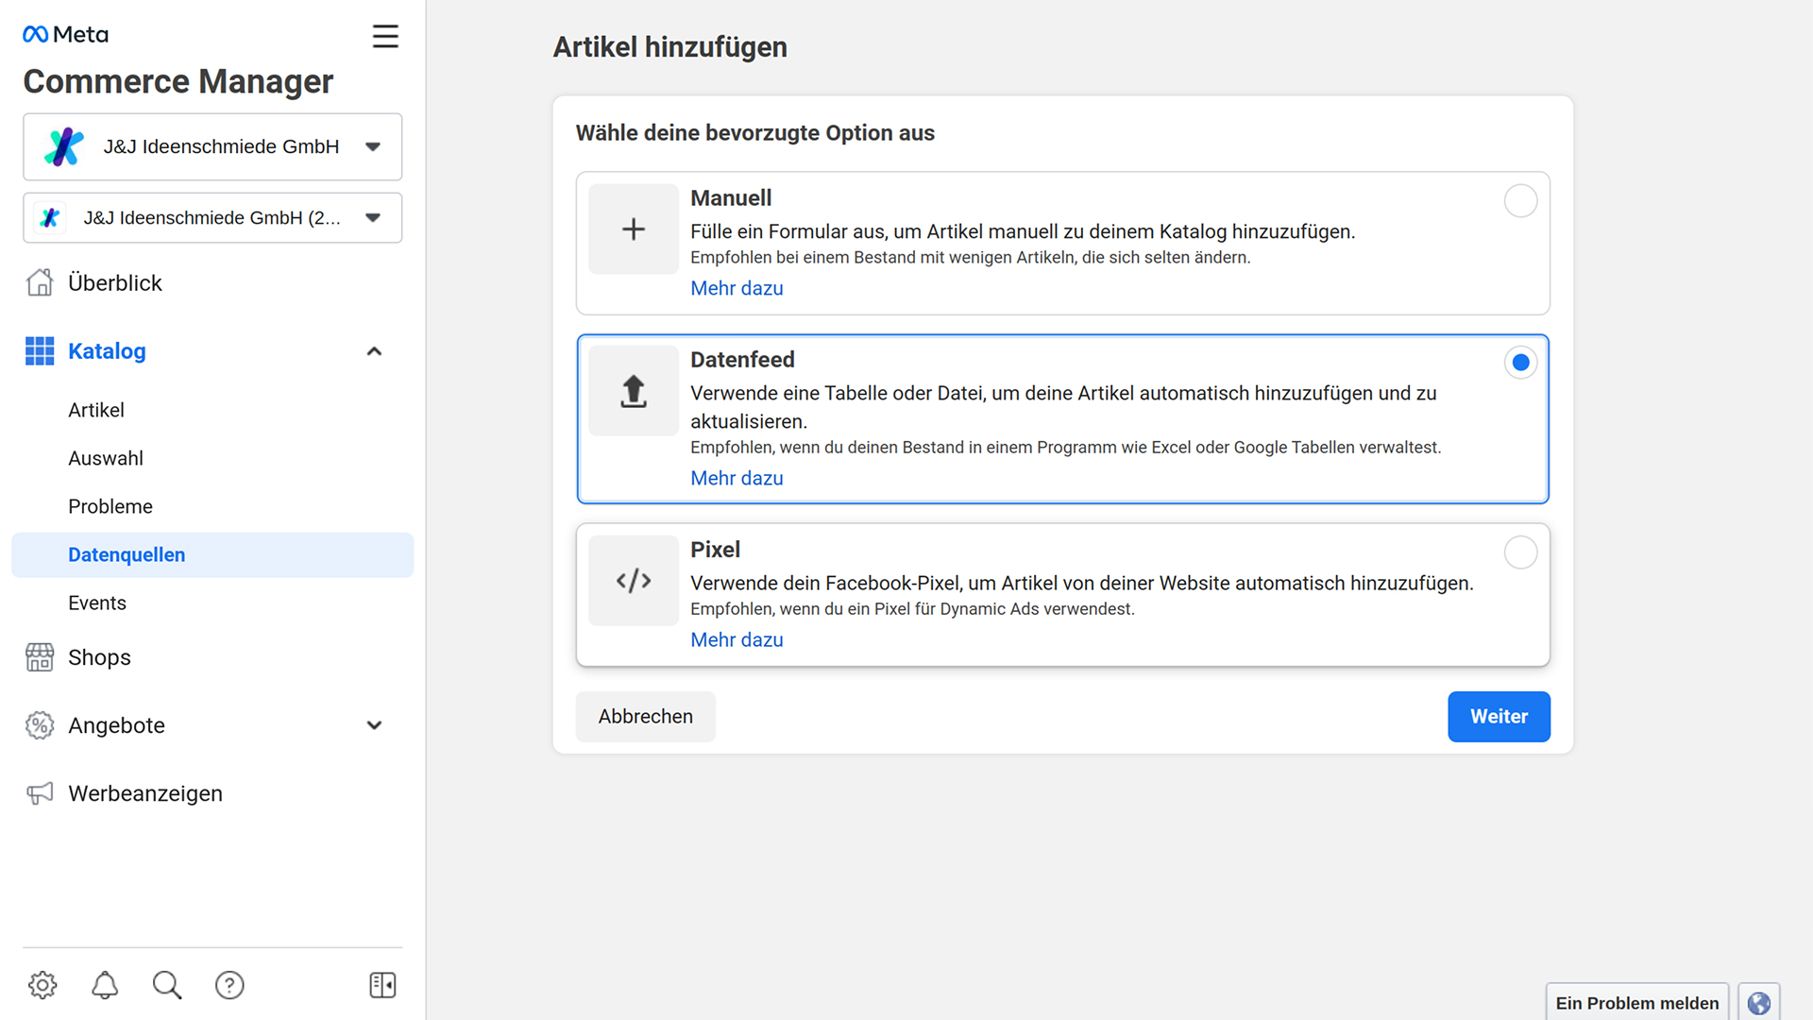Open the help question mark icon
Image resolution: width=1813 pixels, height=1020 pixels.
pos(229,985)
